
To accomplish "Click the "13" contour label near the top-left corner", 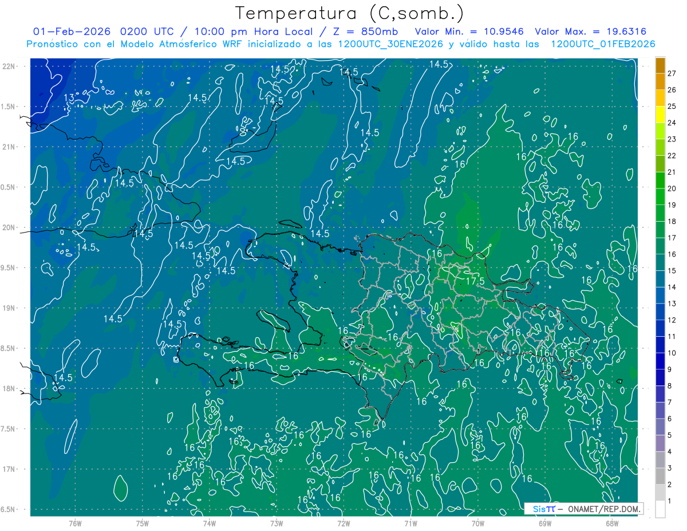I will pyautogui.click(x=69, y=97).
